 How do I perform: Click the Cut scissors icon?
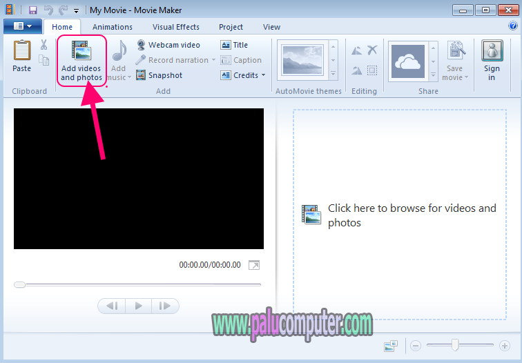click(x=43, y=45)
